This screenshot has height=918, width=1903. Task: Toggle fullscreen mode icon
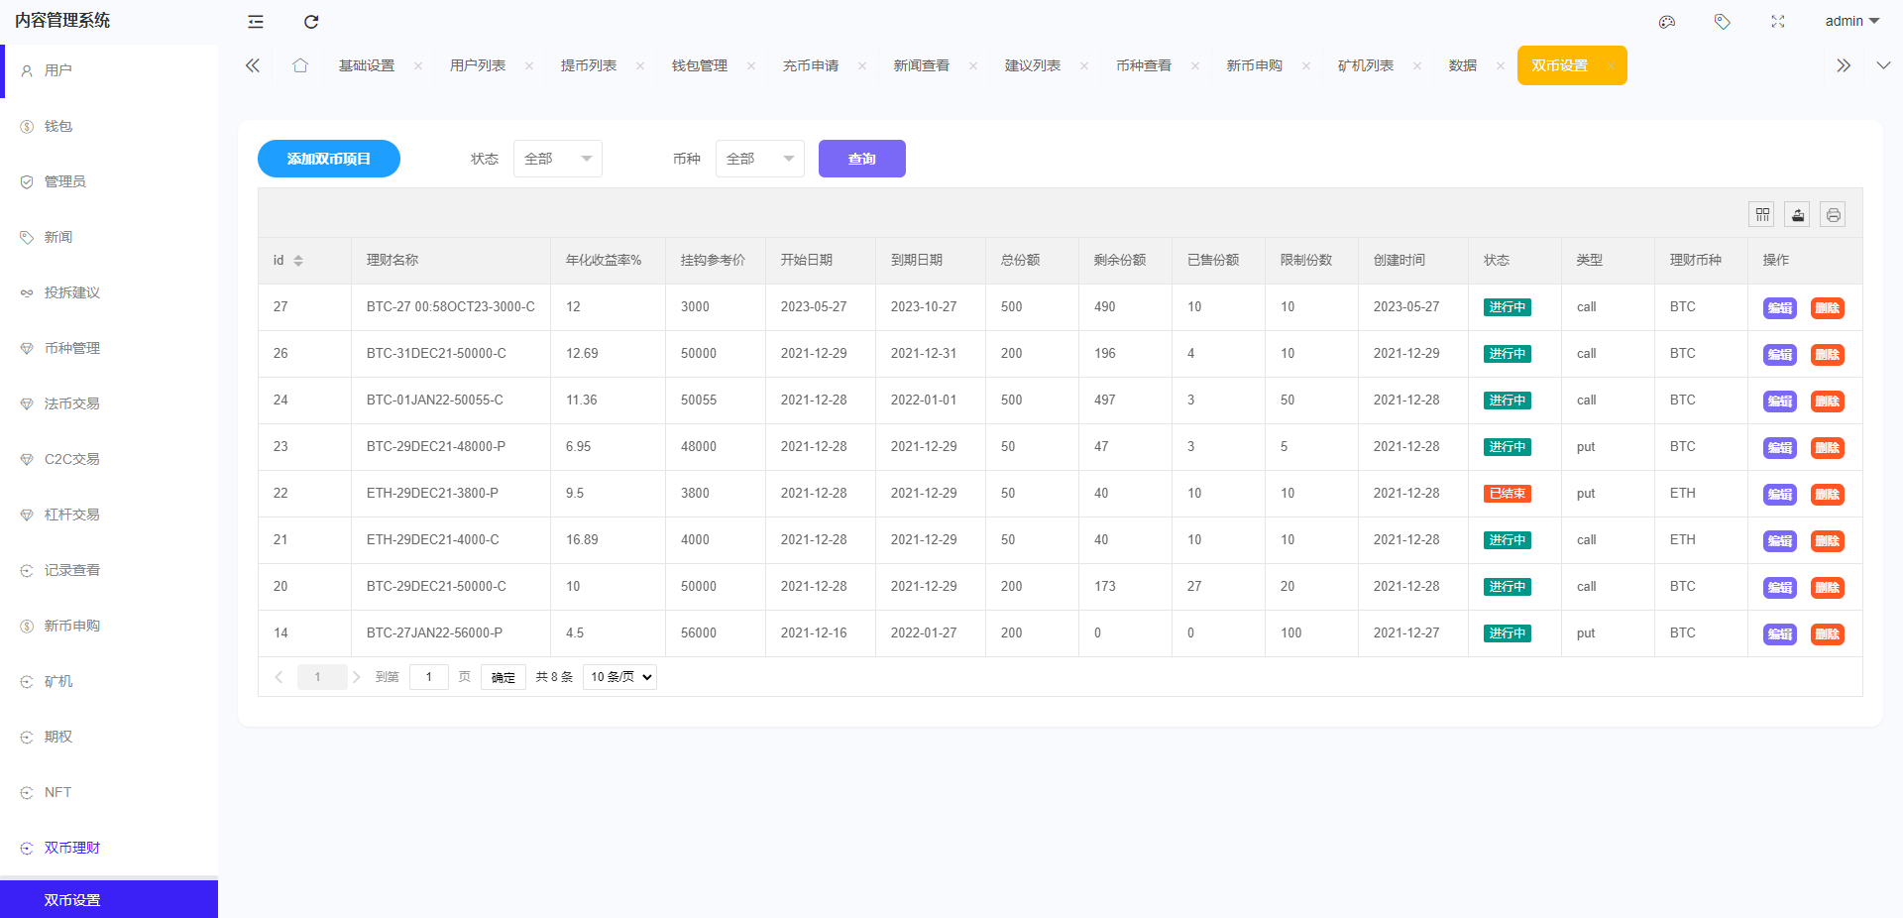coord(1778,22)
